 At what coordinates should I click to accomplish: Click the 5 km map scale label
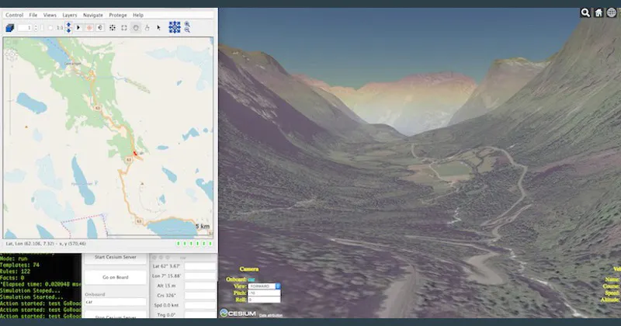[x=203, y=226]
